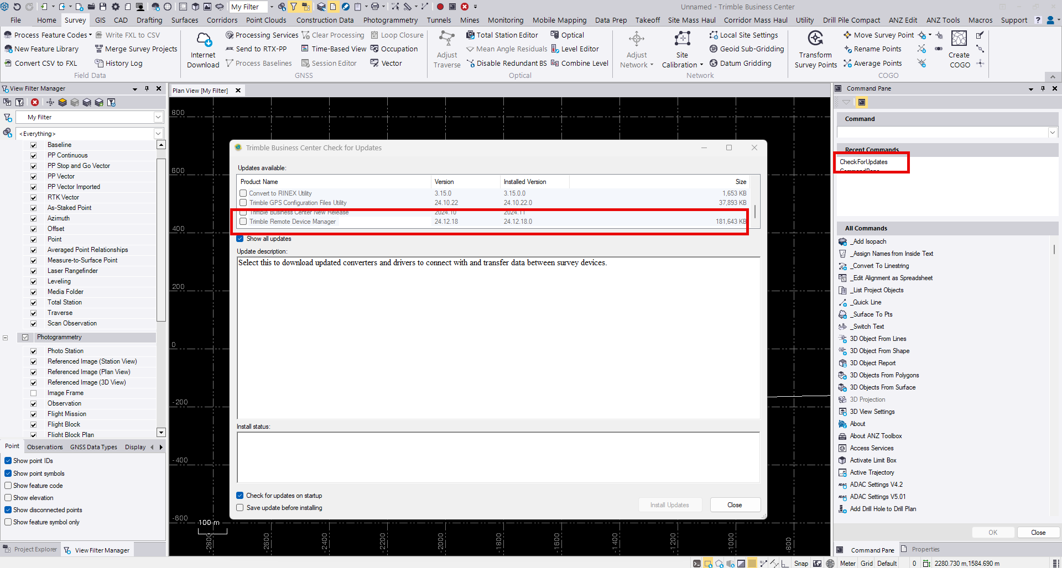
Task: Enable Save update before installing
Action: (x=240, y=508)
